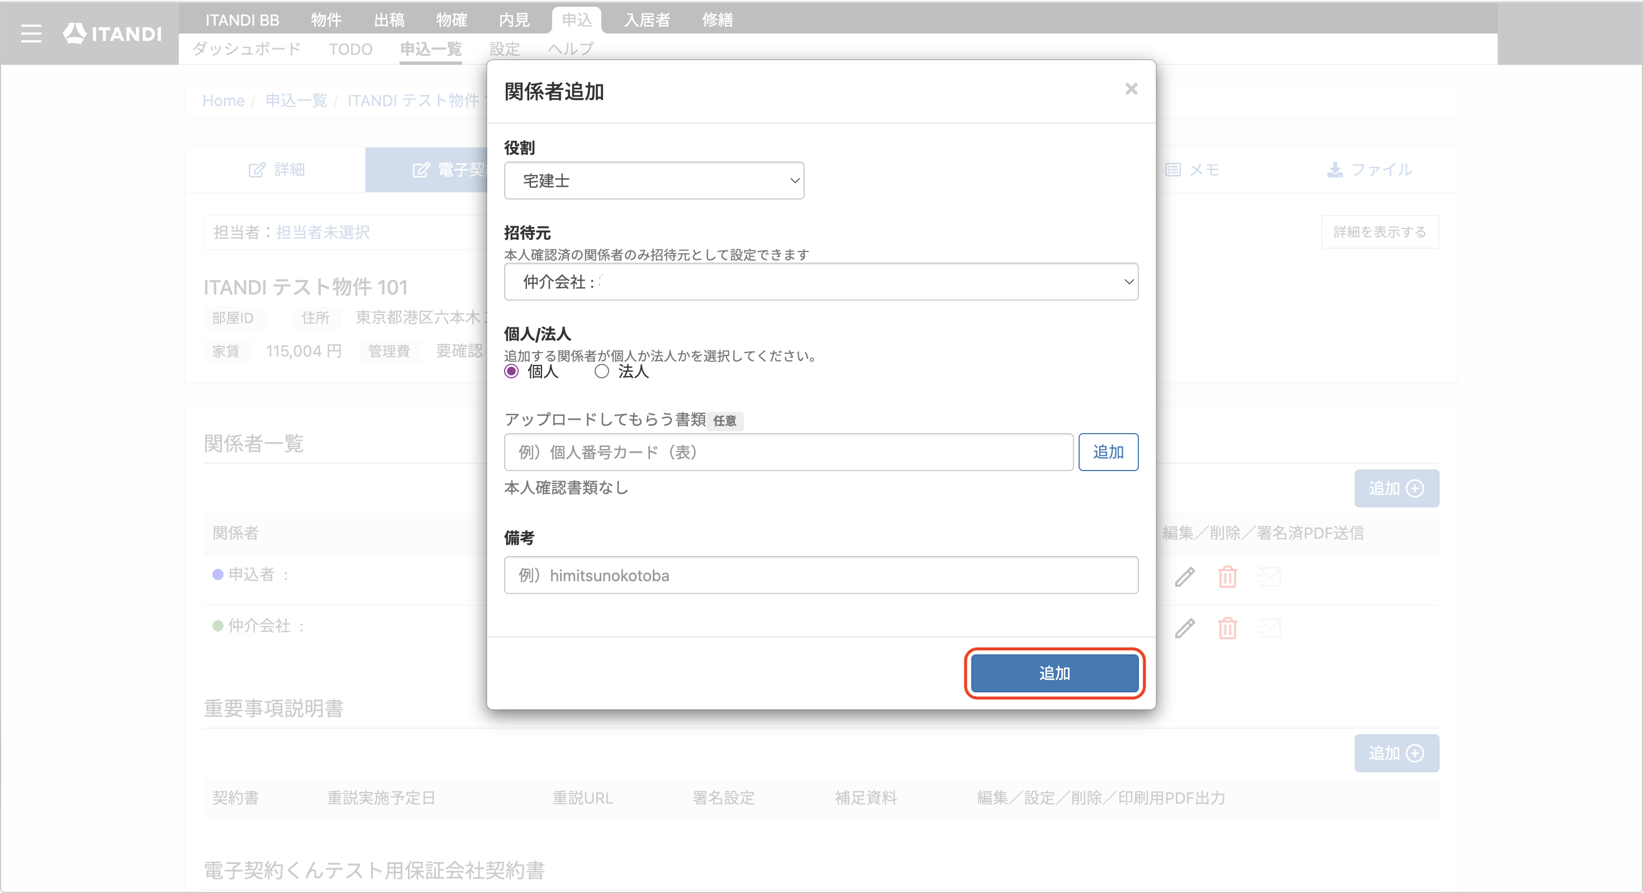
Task: Click the 補足資料 column header
Action: point(866,797)
